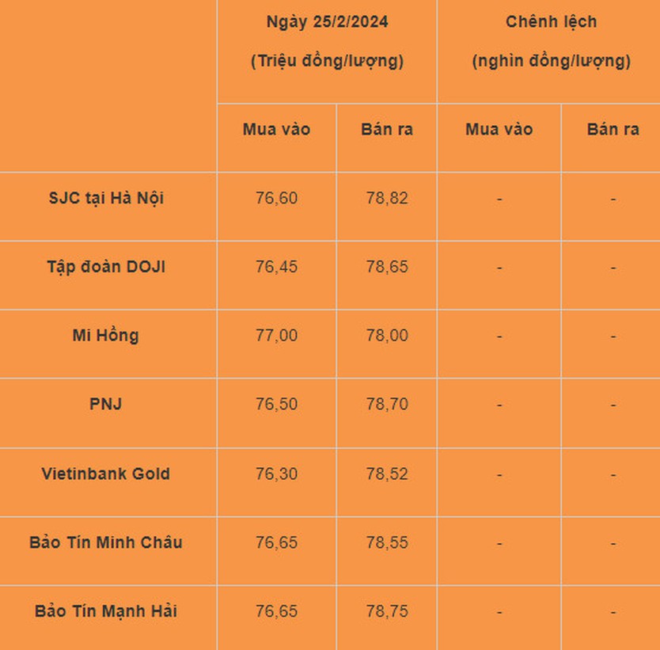Click Bảo Tín Mạnh Hải sell price 78,75
The width and height of the screenshot is (660, 650).
pos(387,611)
